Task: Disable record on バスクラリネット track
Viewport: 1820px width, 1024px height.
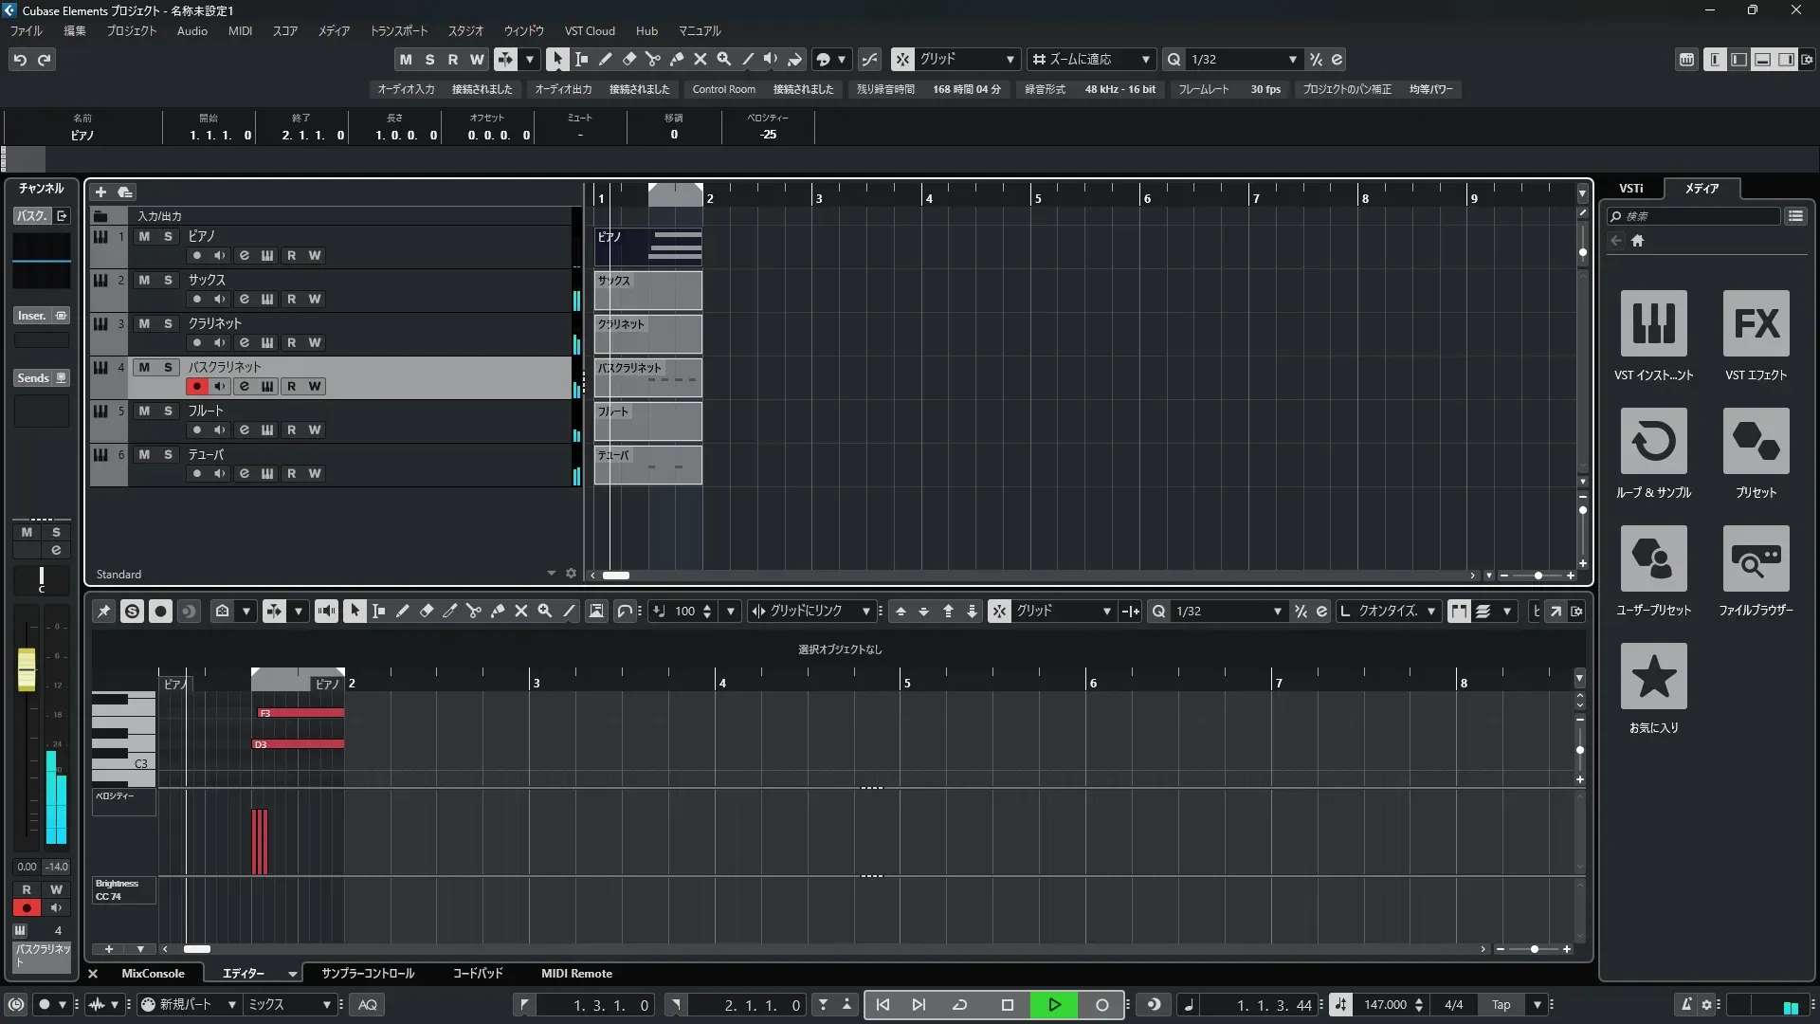Action: pyautogui.click(x=196, y=386)
